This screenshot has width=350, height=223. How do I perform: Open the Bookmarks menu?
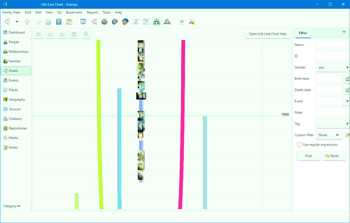74,12
